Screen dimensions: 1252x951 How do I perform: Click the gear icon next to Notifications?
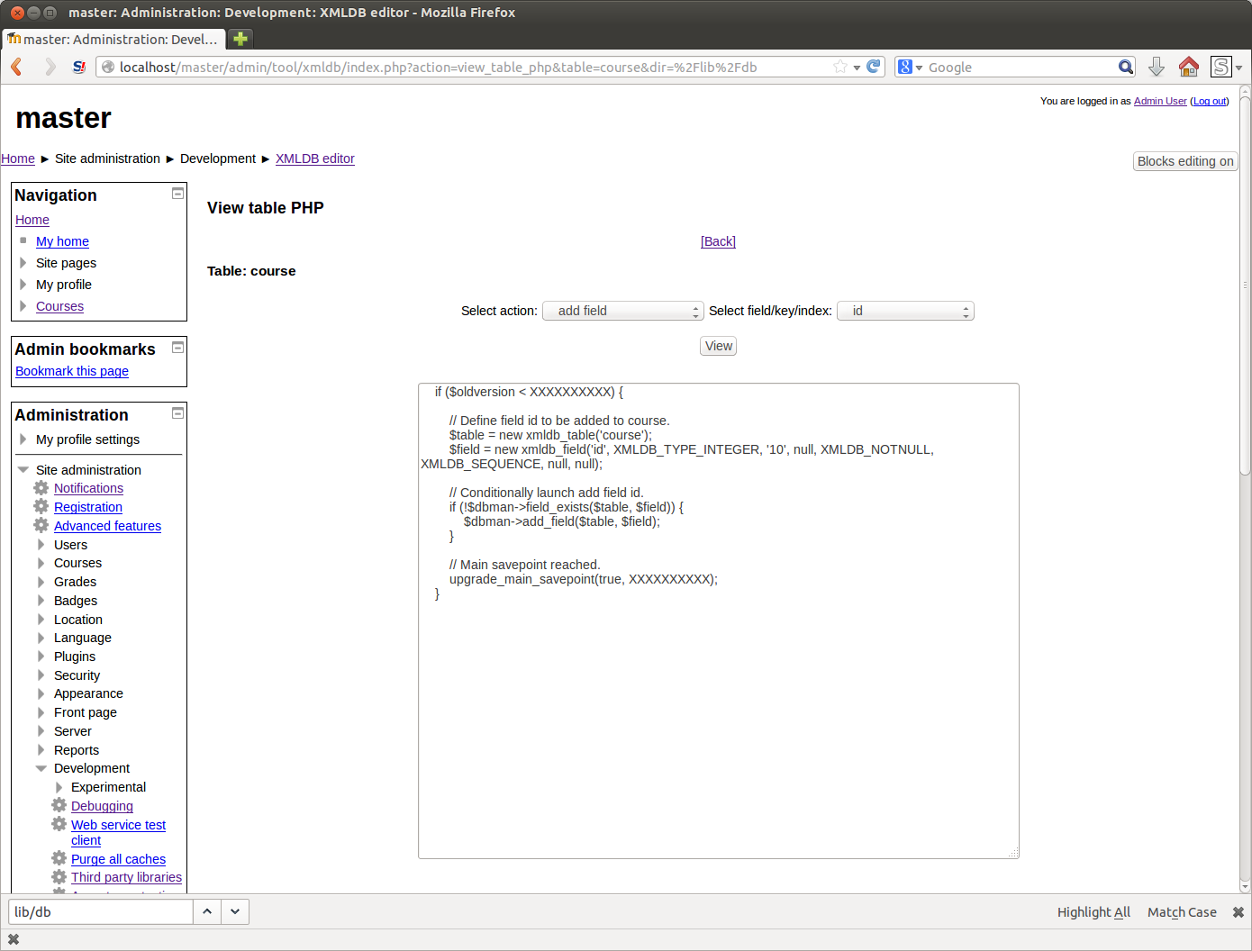point(41,487)
